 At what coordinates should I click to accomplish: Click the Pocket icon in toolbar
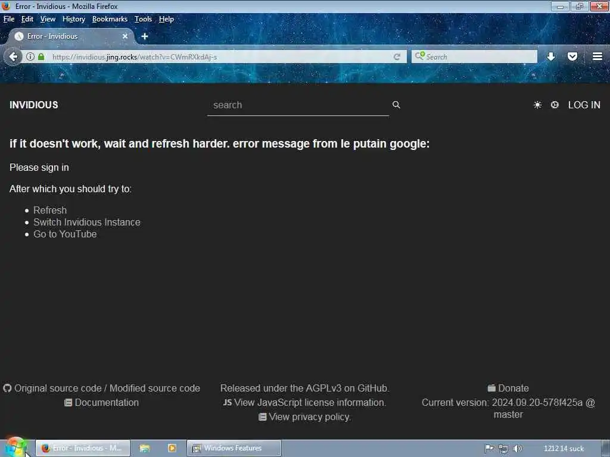coord(572,57)
